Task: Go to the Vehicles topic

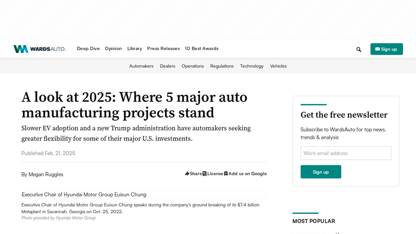Action: (x=278, y=66)
